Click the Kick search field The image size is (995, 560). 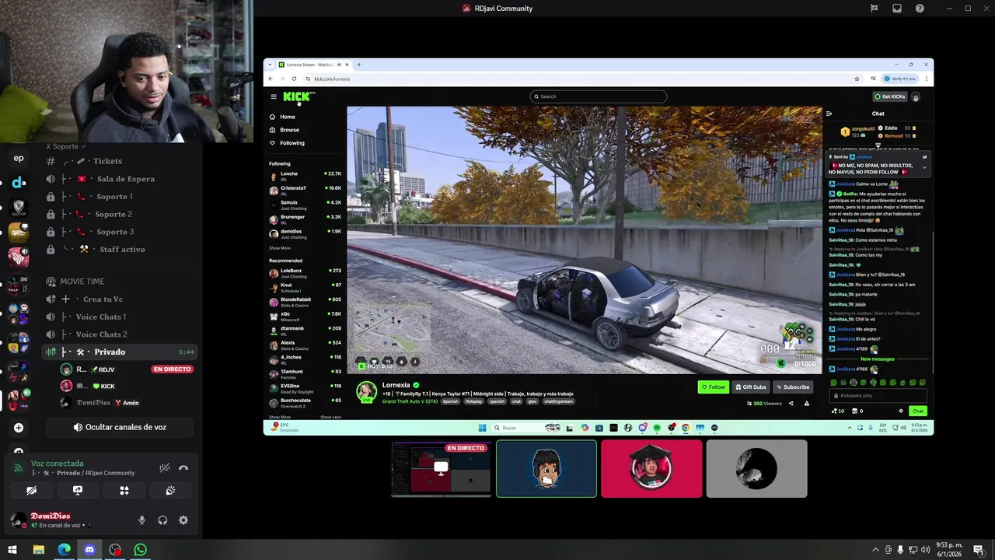[x=599, y=96]
